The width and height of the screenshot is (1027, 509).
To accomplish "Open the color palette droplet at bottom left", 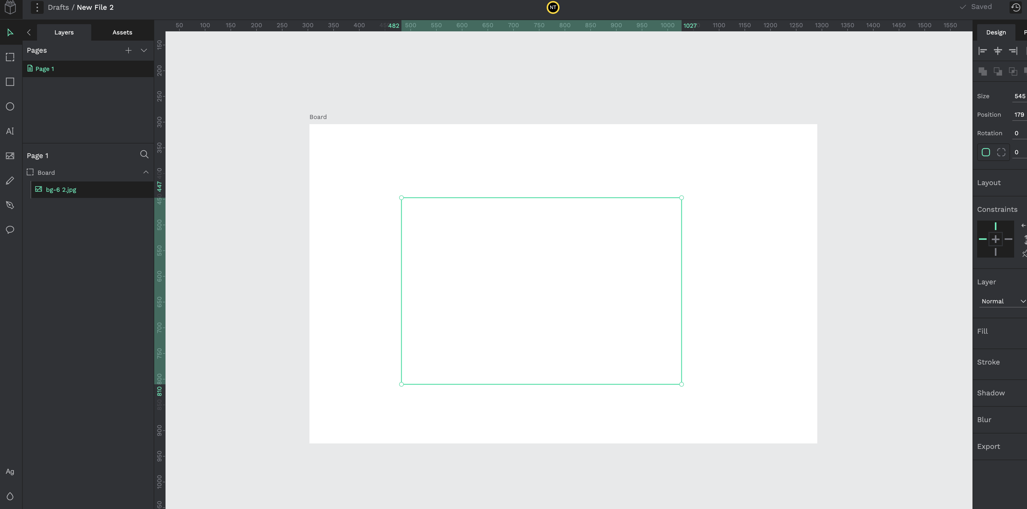I will point(10,496).
